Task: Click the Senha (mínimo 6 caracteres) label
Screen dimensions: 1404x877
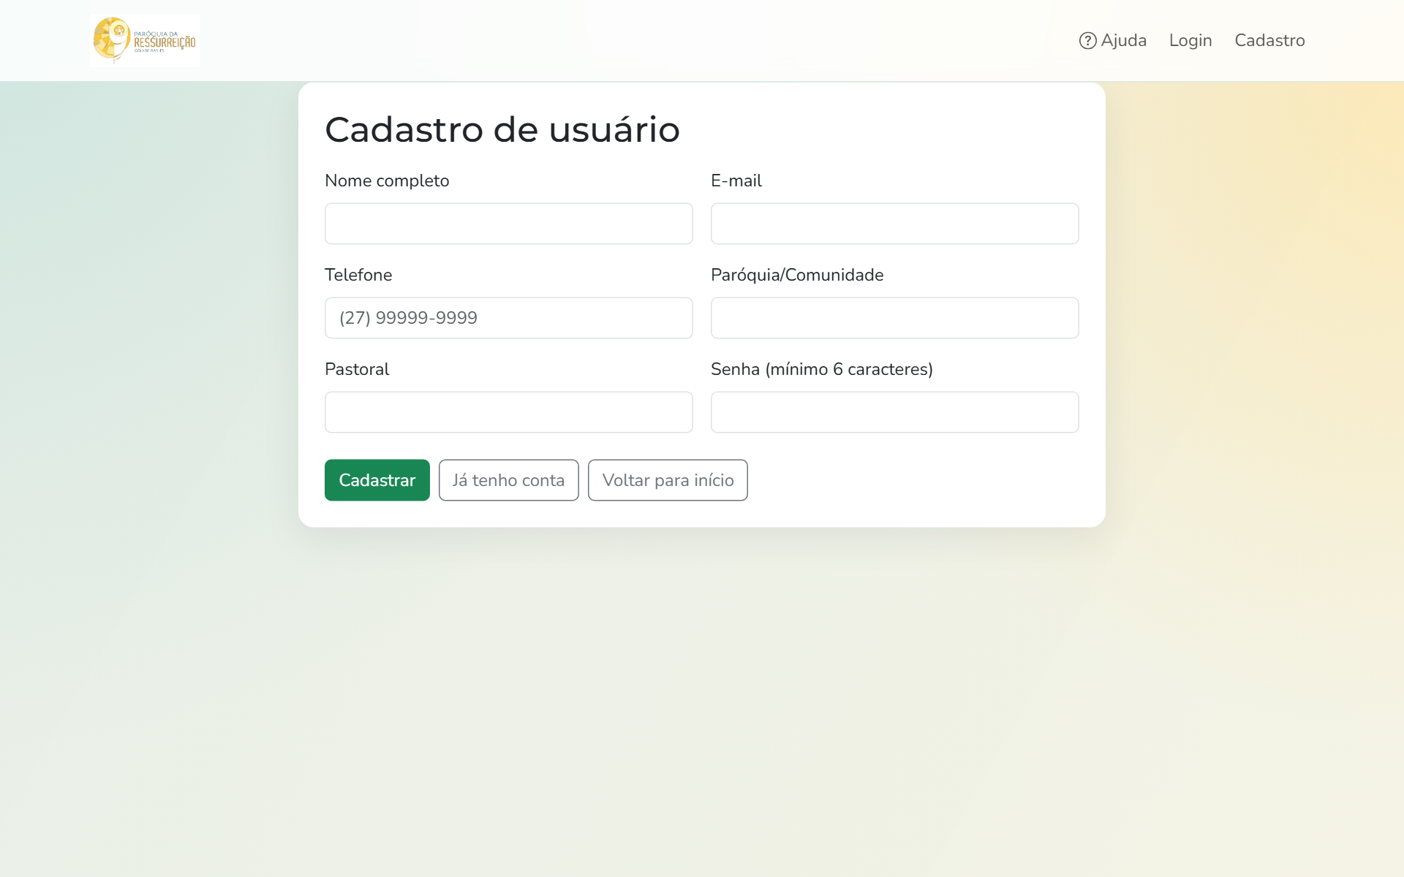Action: pos(822,369)
